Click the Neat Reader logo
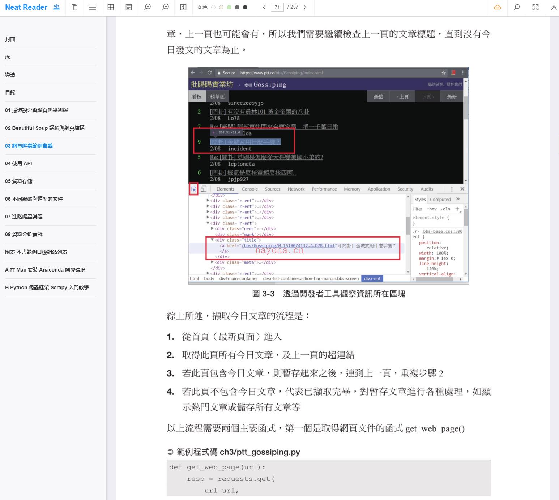559x500 pixels. (26, 7)
